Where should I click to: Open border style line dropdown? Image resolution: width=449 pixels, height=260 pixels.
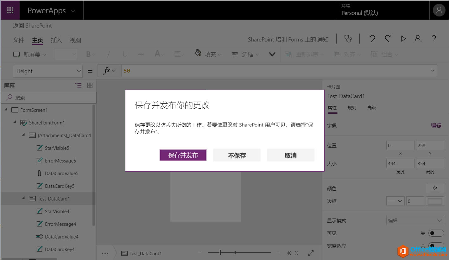coord(395,201)
